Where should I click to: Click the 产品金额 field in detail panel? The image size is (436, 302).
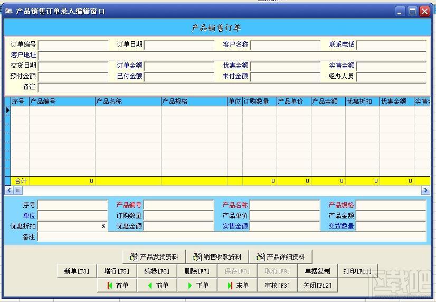click(391, 216)
